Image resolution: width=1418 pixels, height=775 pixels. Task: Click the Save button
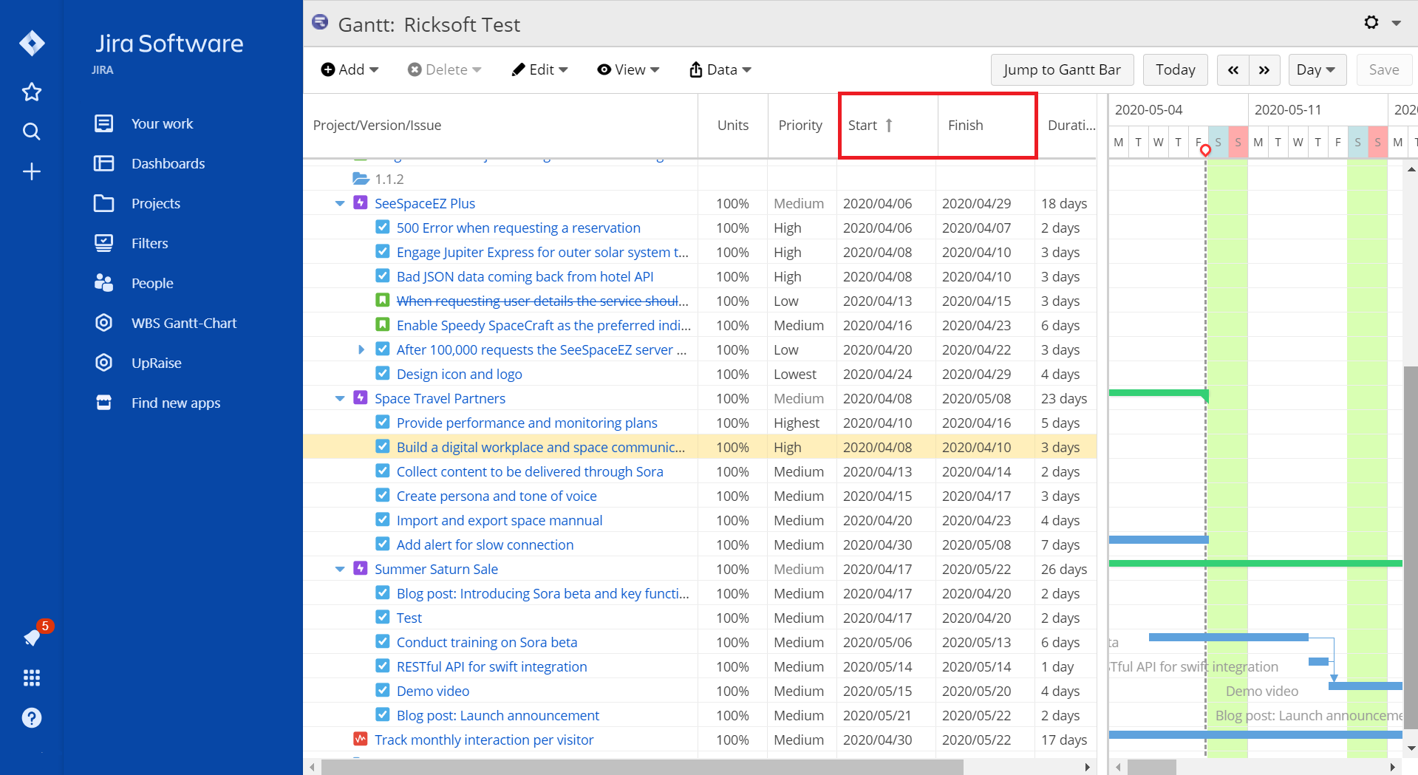click(x=1384, y=69)
